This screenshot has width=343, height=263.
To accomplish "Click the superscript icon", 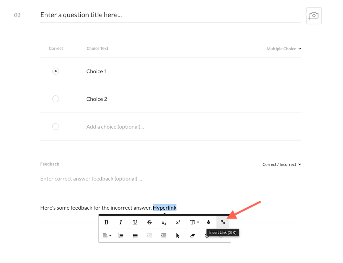I will [x=178, y=222].
